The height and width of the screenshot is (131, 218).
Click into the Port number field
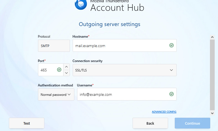(x=47, y=70)
